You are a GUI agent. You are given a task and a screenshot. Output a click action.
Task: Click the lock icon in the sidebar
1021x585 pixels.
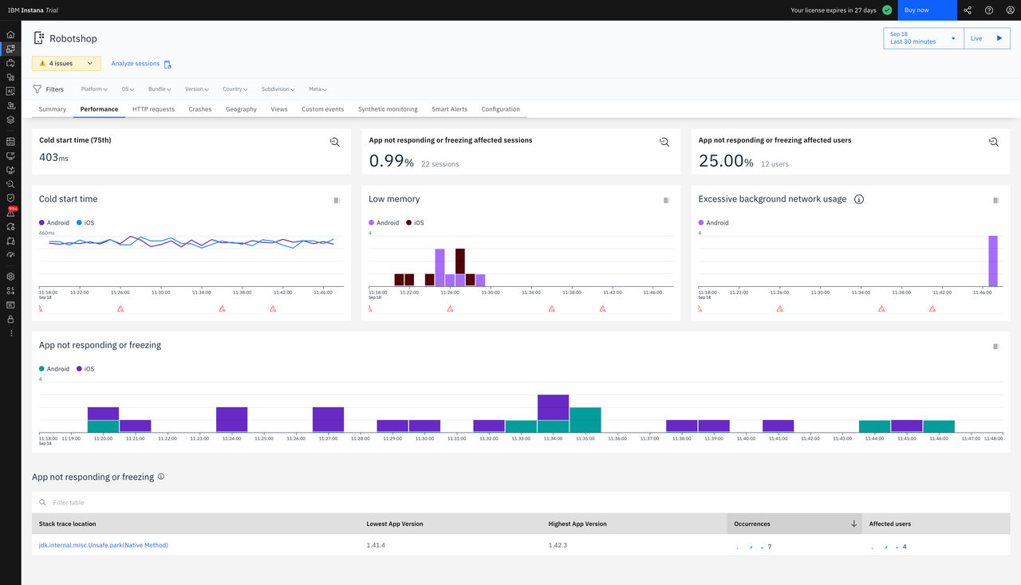(x=10, y=319)
